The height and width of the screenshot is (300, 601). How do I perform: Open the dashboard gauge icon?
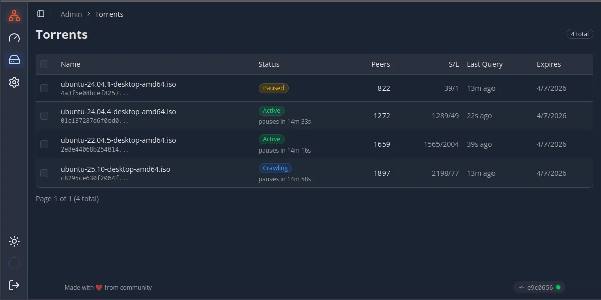click(14, 38)
